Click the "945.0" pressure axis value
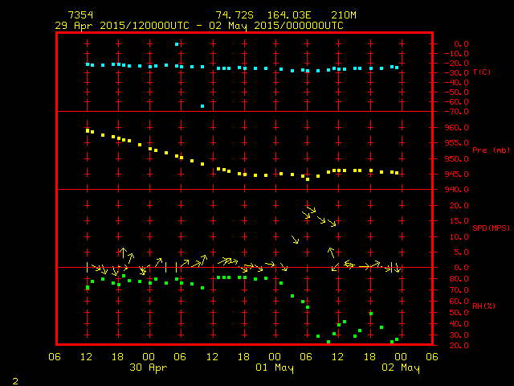514x386 pixels. click(456, 175)
